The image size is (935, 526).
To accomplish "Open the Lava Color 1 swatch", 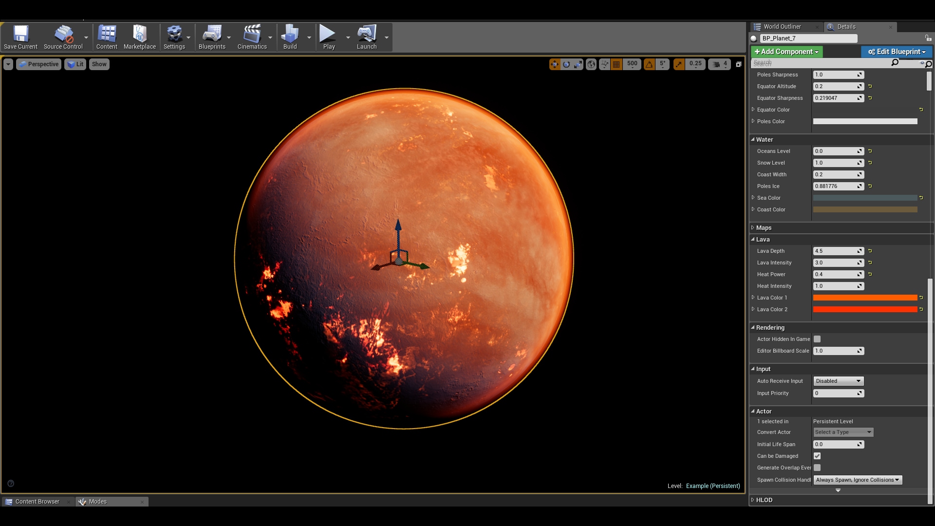I will (865, 298).
